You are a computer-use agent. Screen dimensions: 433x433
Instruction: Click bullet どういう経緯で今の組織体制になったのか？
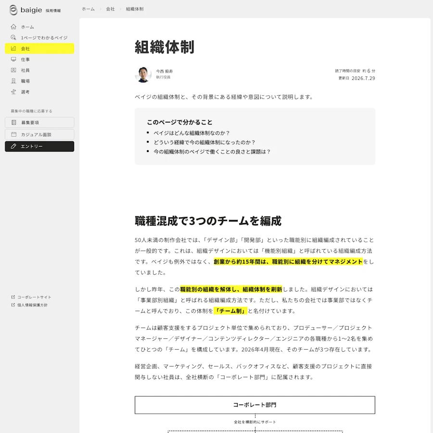tap(204, 142)
